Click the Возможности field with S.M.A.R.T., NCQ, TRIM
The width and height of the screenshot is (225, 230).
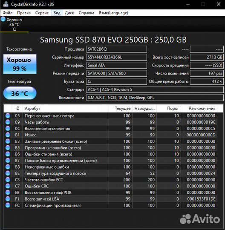155,98
